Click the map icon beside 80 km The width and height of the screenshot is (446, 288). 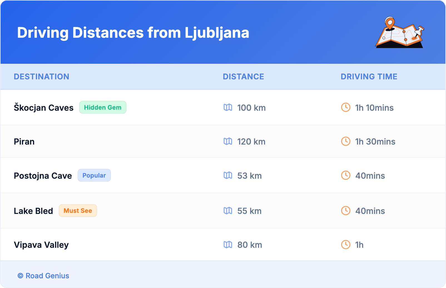pyautogui.click(x=228, y=245)
